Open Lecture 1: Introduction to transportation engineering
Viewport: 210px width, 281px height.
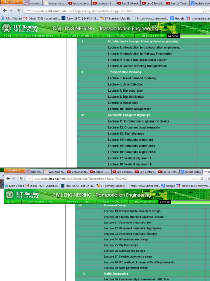[144, 47]
